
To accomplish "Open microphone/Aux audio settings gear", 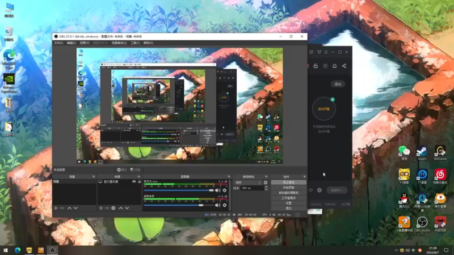I will click(224, 190).
